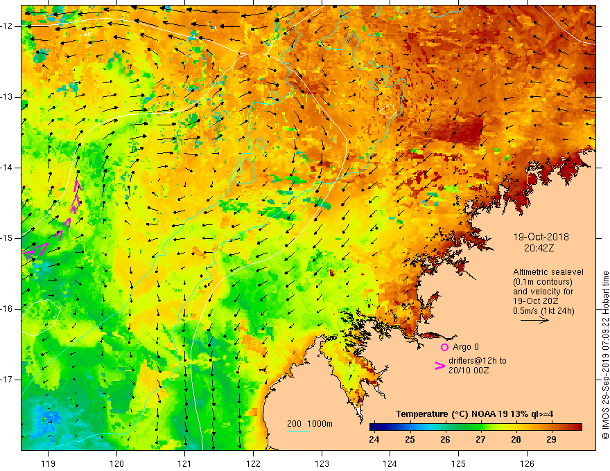This screenshot has height=471, width=610.
Task: Click the 'drifters@12h to' label
Action: coord(478,361)
